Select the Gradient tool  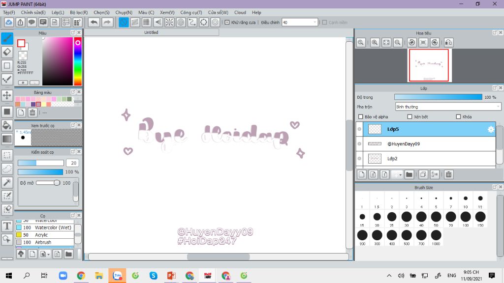7,139
